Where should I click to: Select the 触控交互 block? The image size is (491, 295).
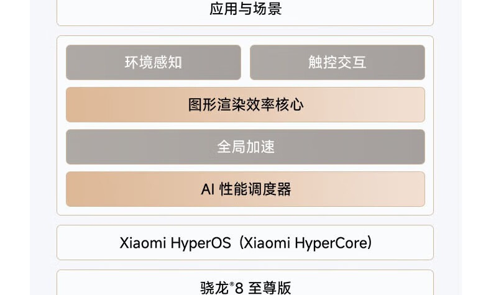tap(337, 62)
